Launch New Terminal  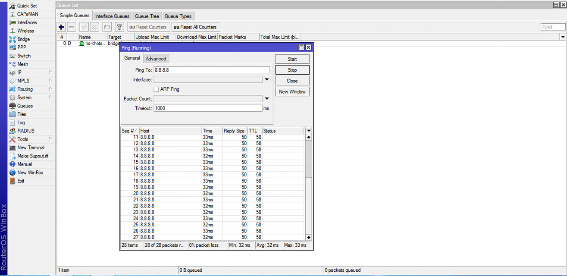pyautogui.click(x=31, y=147)
